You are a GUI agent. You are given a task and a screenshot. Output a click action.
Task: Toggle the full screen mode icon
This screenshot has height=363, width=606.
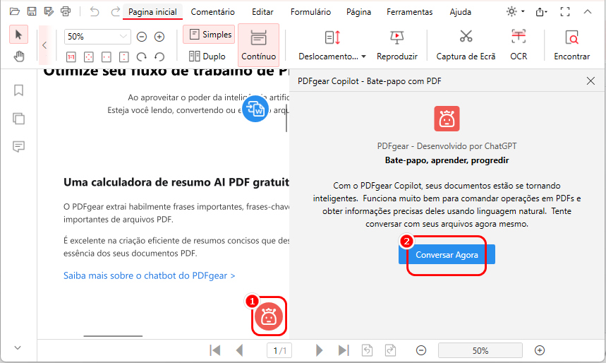564,12
